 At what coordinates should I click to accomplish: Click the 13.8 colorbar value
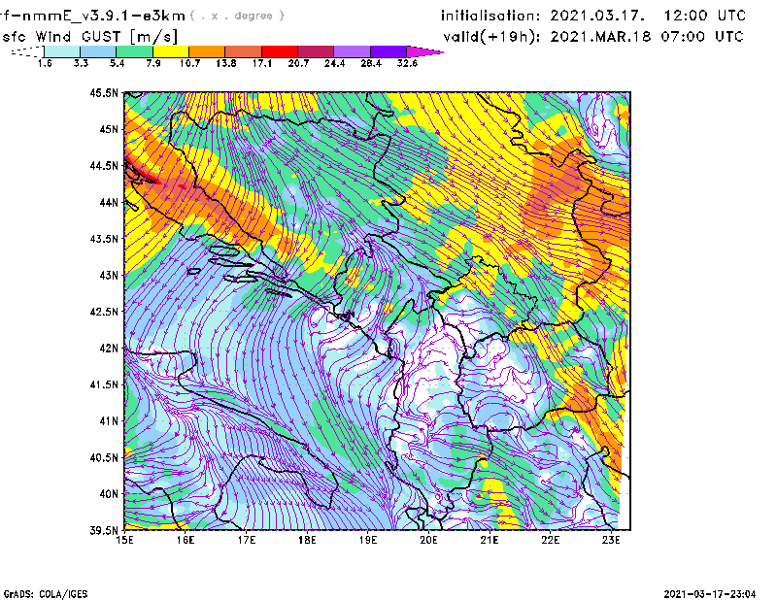pos(225,63)
